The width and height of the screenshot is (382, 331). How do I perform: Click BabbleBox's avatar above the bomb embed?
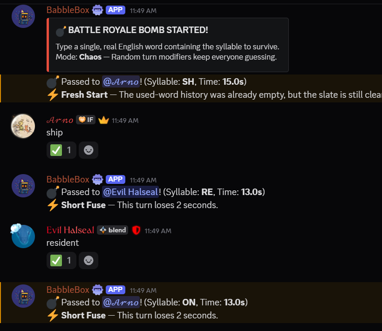click(23, 16)
